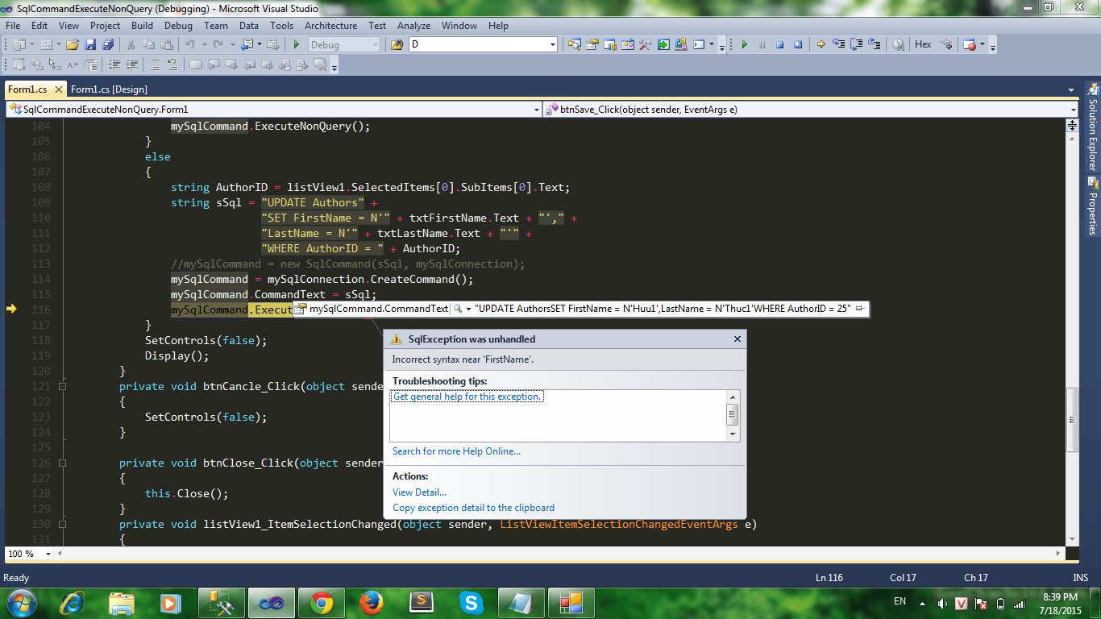Click the Open File toolbar icon

point(73,44)
